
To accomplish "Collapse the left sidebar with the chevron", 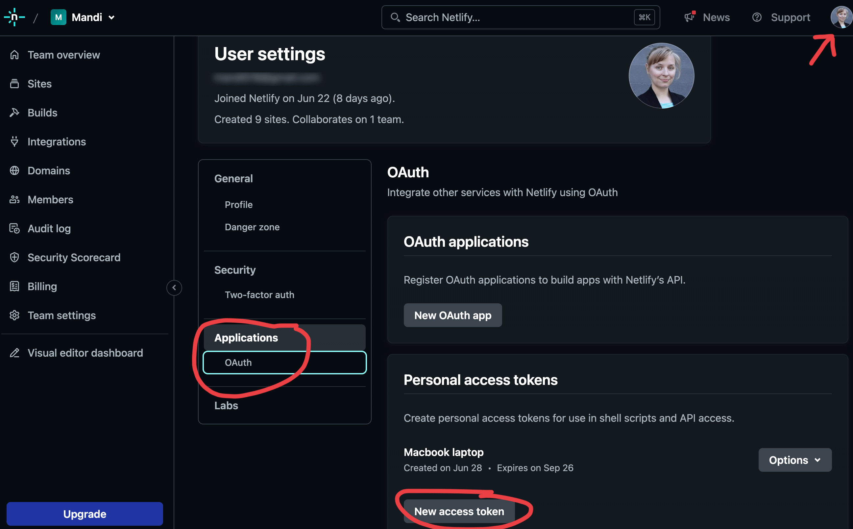I will (x=174, y=288).
